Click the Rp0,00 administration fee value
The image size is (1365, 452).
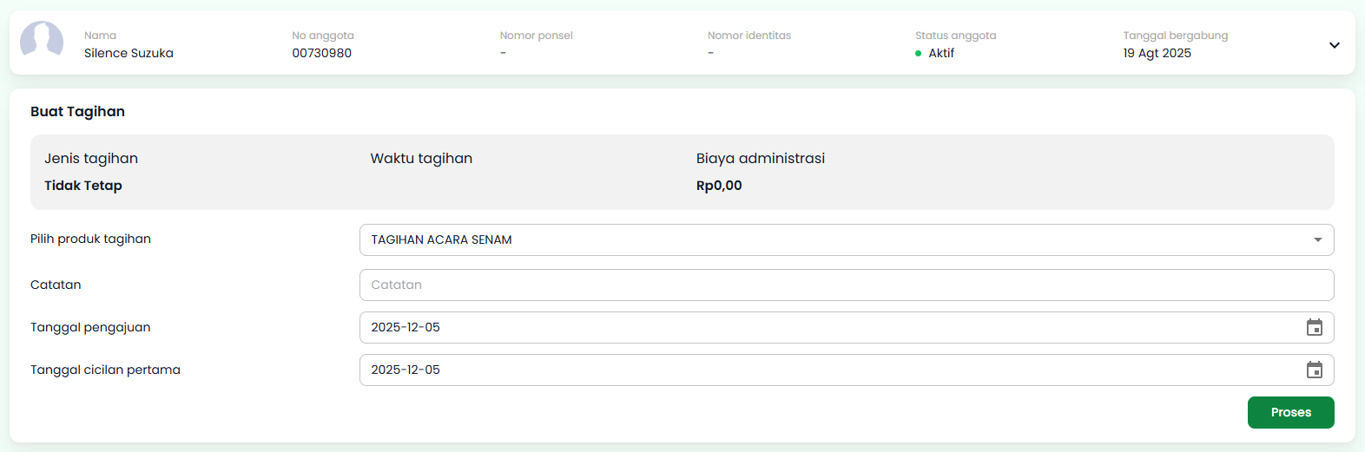[719, 186]
